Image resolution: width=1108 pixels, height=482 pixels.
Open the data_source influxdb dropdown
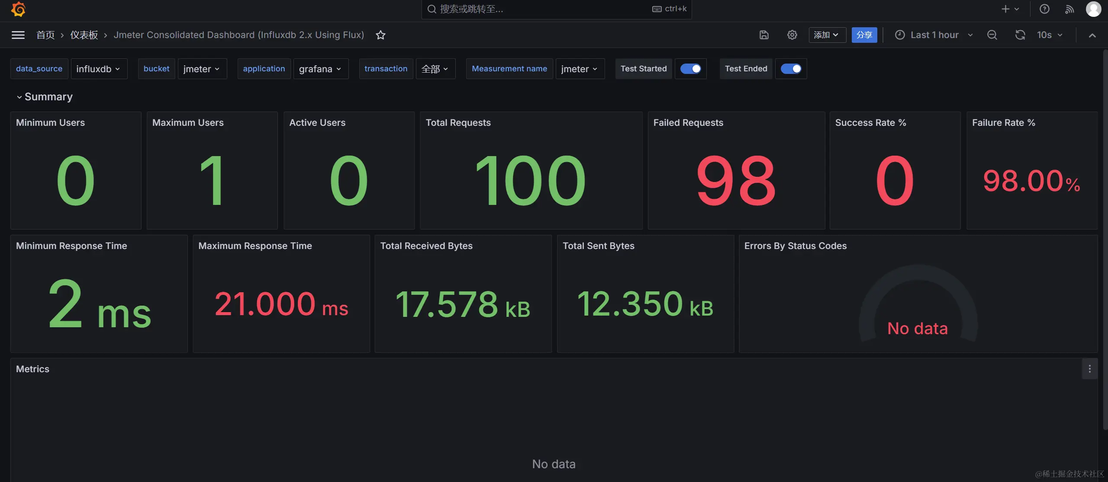pos(99,69)
